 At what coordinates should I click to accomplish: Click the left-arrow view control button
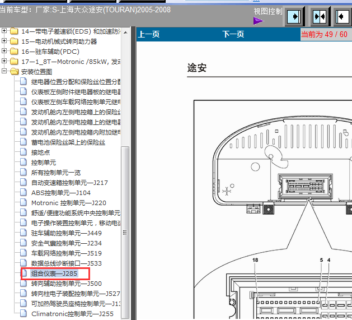[x=342, y=16]
